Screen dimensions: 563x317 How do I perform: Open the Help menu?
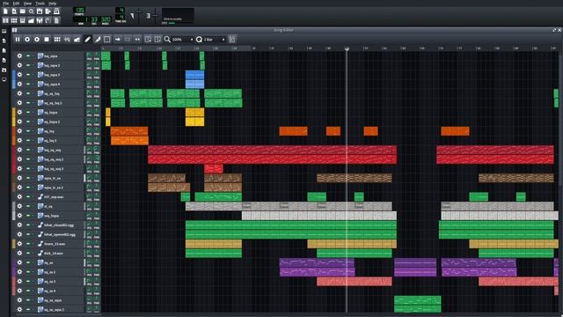click(x=53, y=4)
